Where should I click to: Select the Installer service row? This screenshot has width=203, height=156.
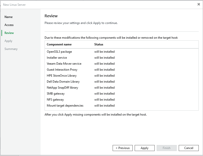coord(57,58)
